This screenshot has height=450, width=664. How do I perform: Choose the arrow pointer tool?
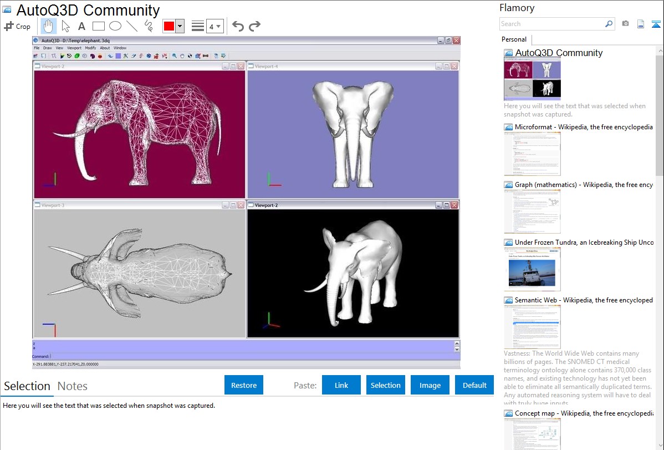point(65,26)
